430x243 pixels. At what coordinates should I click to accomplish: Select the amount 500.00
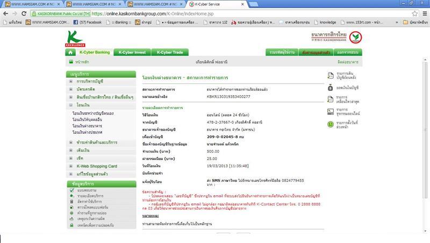click(x=213, y=152)
